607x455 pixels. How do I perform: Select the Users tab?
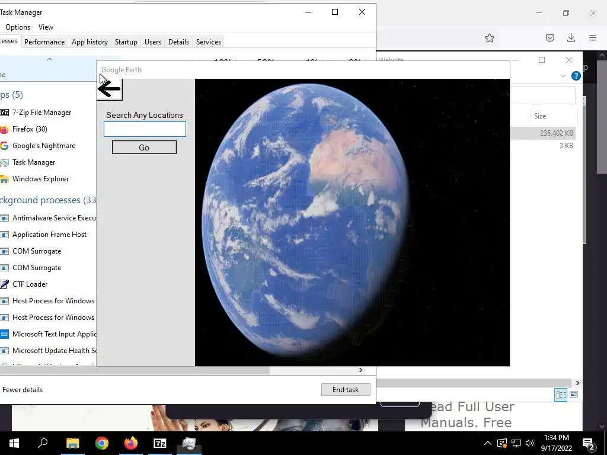click(153, 42)
